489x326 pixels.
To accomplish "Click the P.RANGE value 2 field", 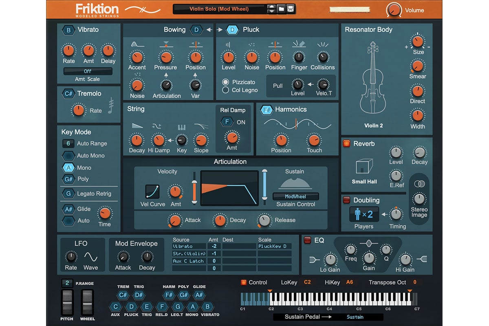I will click(x=67, y=283).
